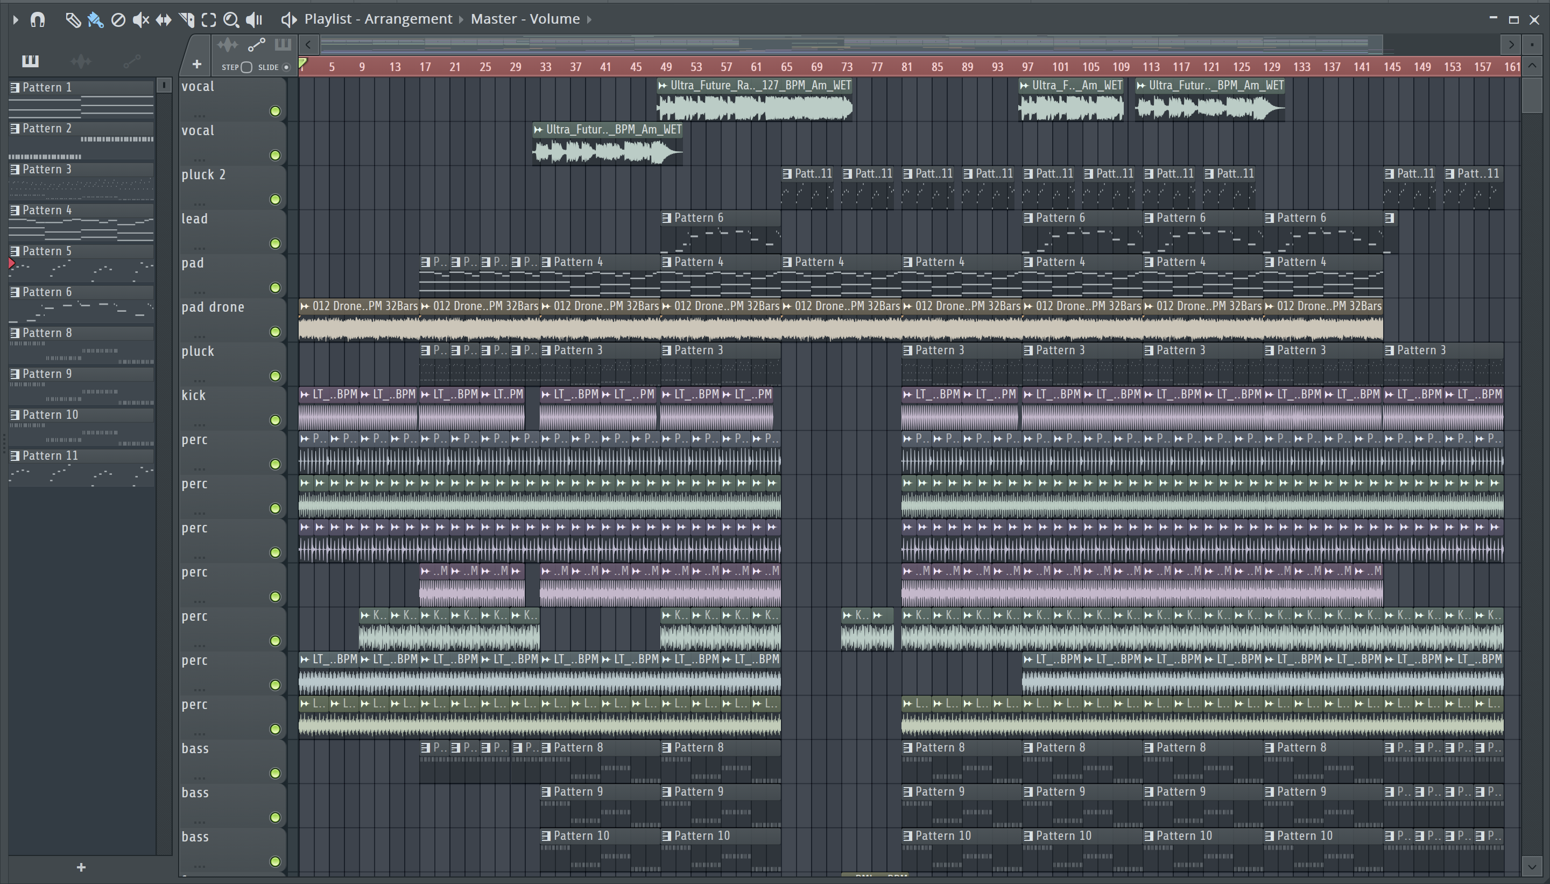
Task: Mute the pluck track
Action: (x=276, y=376)
